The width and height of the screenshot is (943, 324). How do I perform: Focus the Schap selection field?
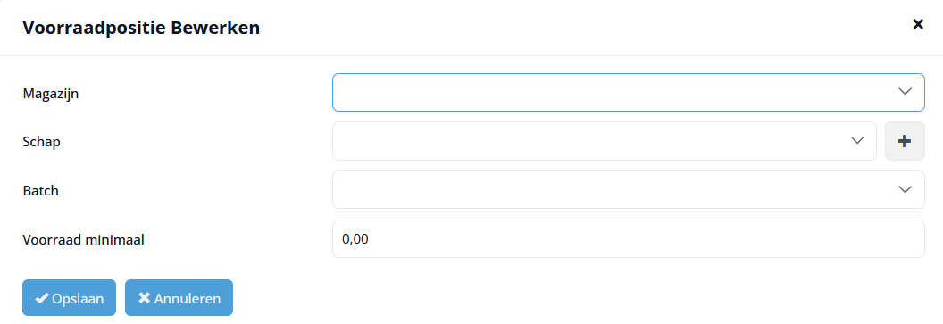605,141
